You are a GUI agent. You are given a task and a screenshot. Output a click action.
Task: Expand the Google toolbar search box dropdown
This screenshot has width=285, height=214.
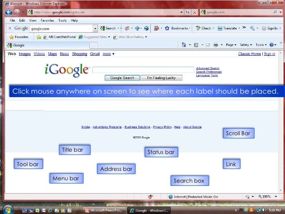95,29
